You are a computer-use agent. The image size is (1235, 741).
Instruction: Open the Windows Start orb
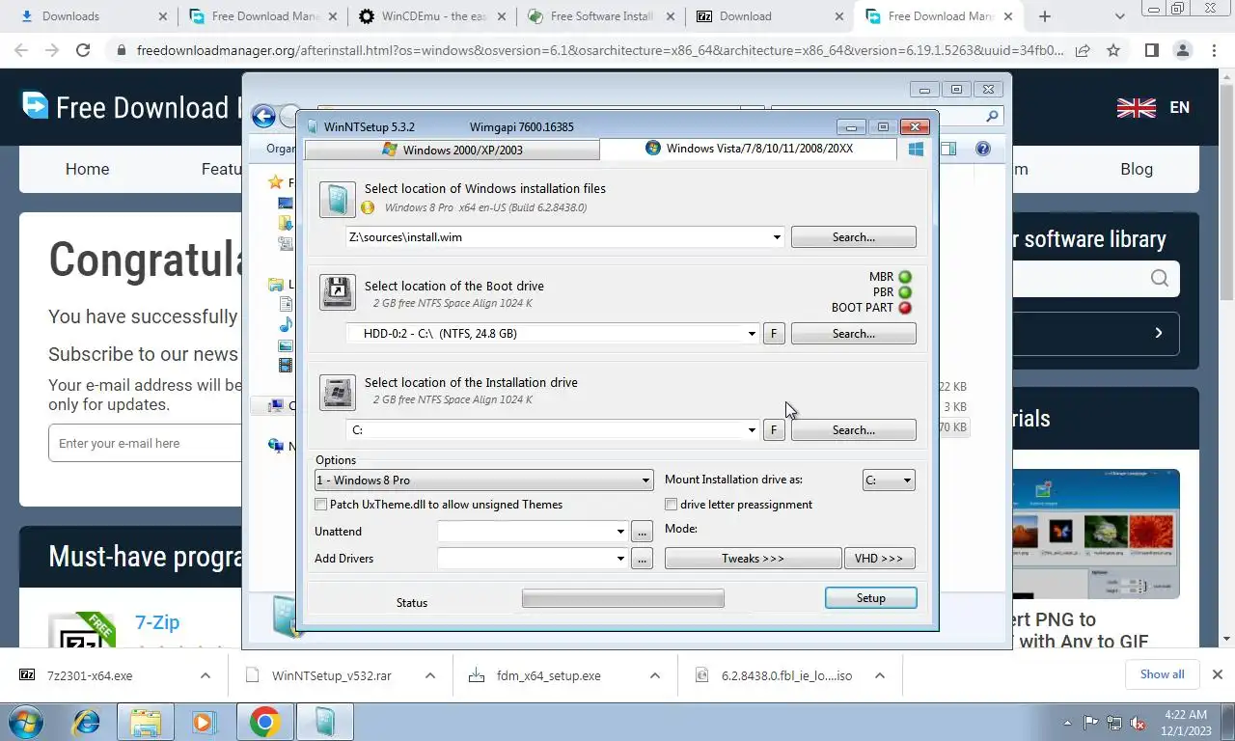point(26,722)
